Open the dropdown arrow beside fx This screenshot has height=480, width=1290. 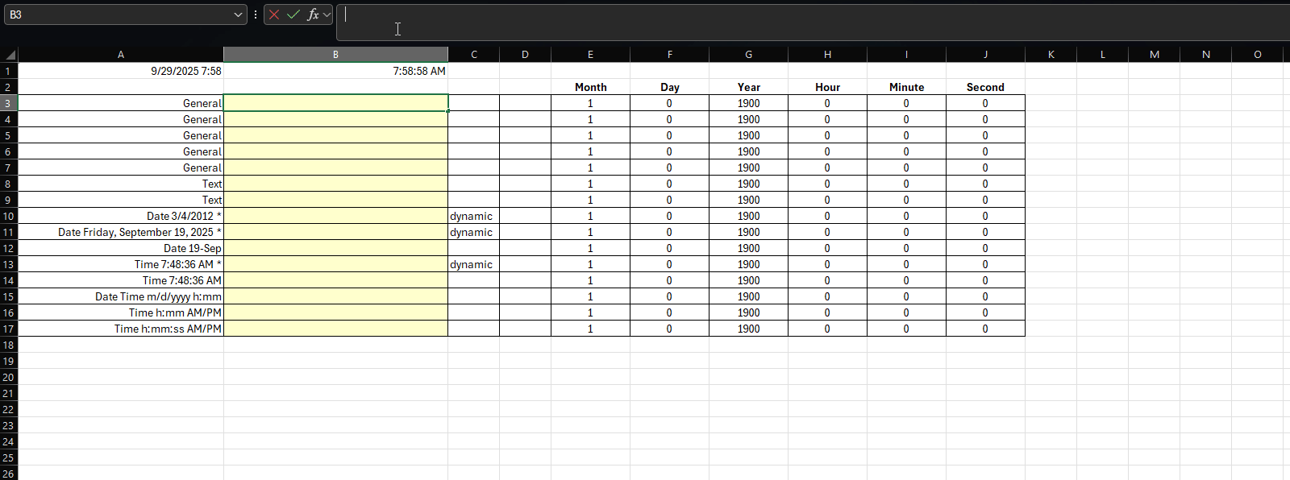click(x=327, y=14)
